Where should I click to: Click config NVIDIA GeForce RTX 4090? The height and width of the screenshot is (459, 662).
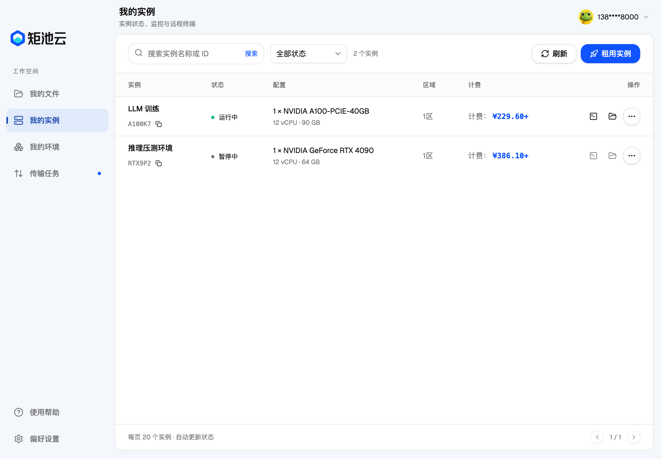click(323, 150)
